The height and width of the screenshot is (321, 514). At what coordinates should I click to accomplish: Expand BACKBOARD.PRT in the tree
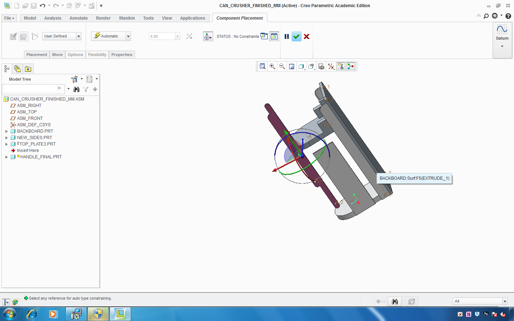click(6, 131)
